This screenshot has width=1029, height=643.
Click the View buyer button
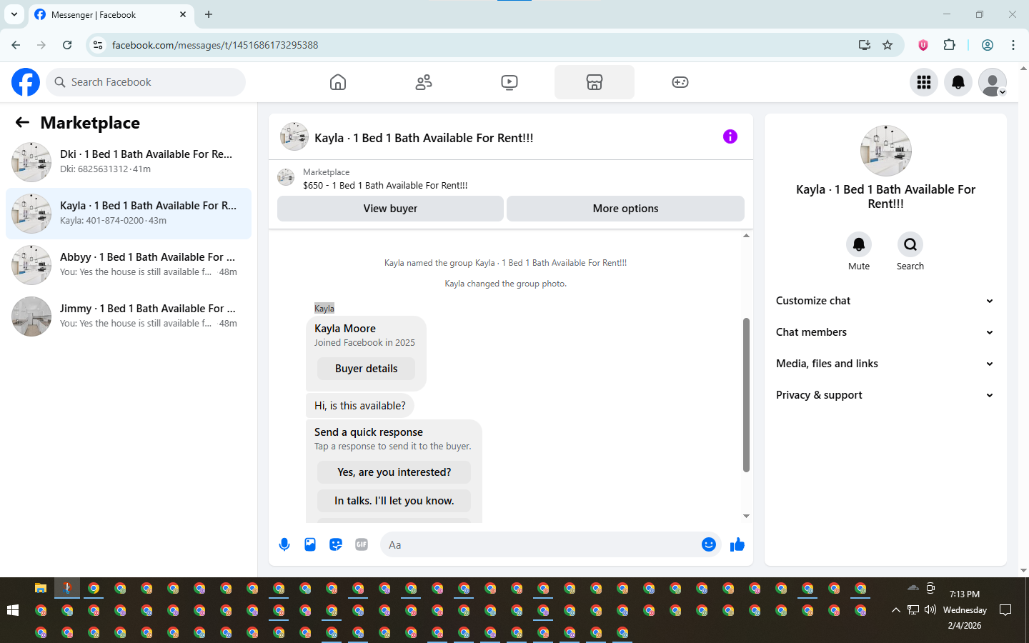[390, 209]
